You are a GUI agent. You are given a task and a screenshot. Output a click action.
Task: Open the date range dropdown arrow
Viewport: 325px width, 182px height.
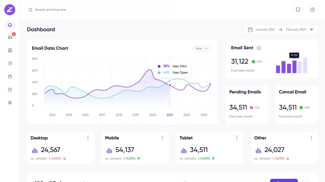[x=311, y=30]
